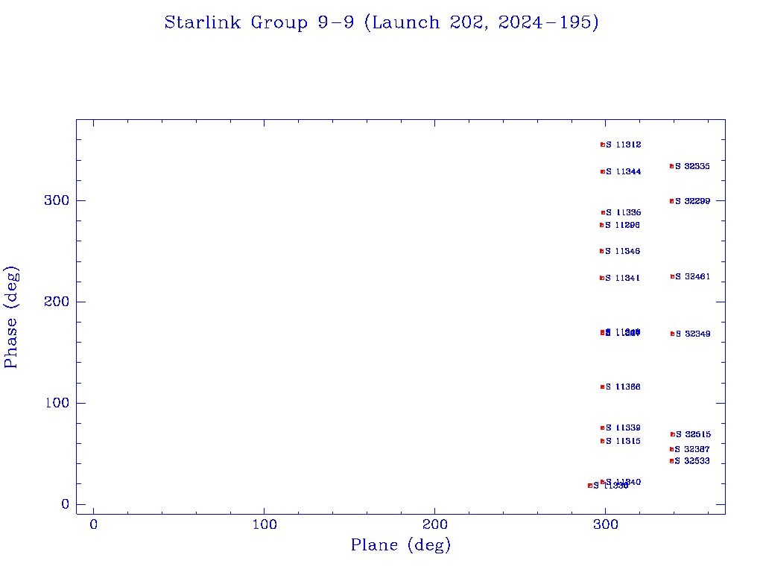The width and height of the screenshot is (763, 572).
Task: Select the 'Phase (deg)' vertical axis label
Action: 10,317
